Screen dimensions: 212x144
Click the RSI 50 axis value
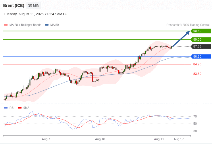(195, 124)
